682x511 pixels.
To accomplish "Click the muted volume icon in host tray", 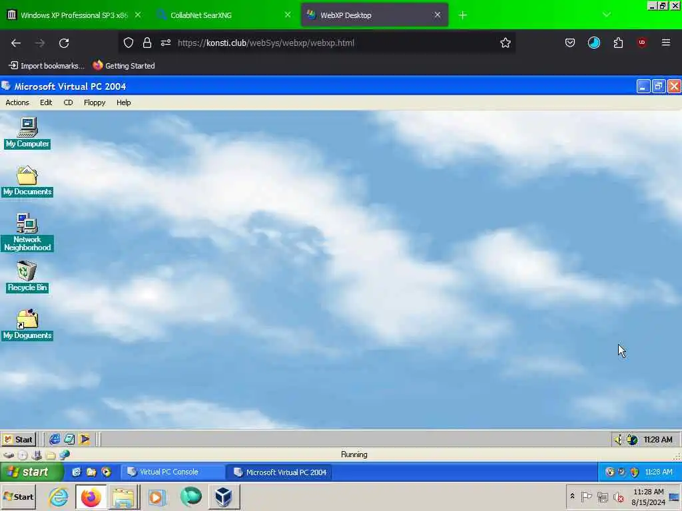I will point(618,496).
